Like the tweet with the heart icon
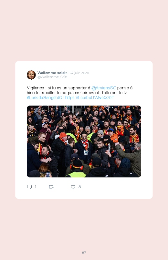The width and height of the screenshot is (168, 260). [73, 187]
